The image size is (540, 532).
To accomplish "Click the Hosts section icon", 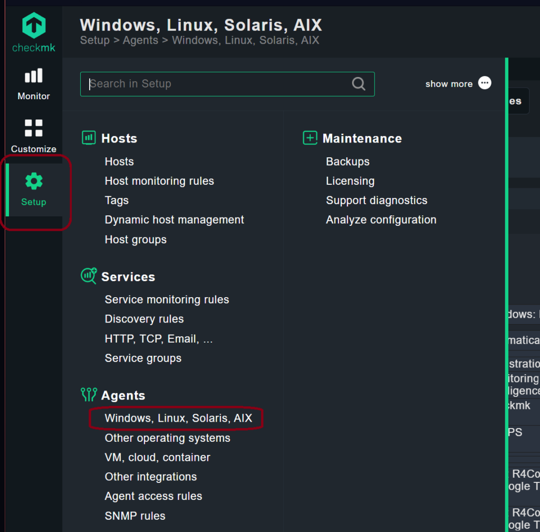I will 89,138.
